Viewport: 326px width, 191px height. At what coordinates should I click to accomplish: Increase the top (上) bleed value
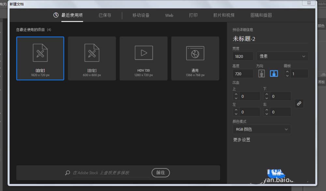[236, 94]
